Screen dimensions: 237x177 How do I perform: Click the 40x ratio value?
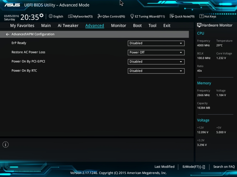tap(199, 71)
